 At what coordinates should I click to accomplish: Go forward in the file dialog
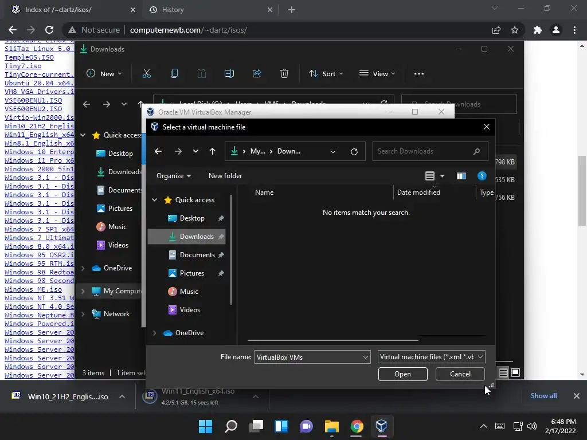coord(178,151)
